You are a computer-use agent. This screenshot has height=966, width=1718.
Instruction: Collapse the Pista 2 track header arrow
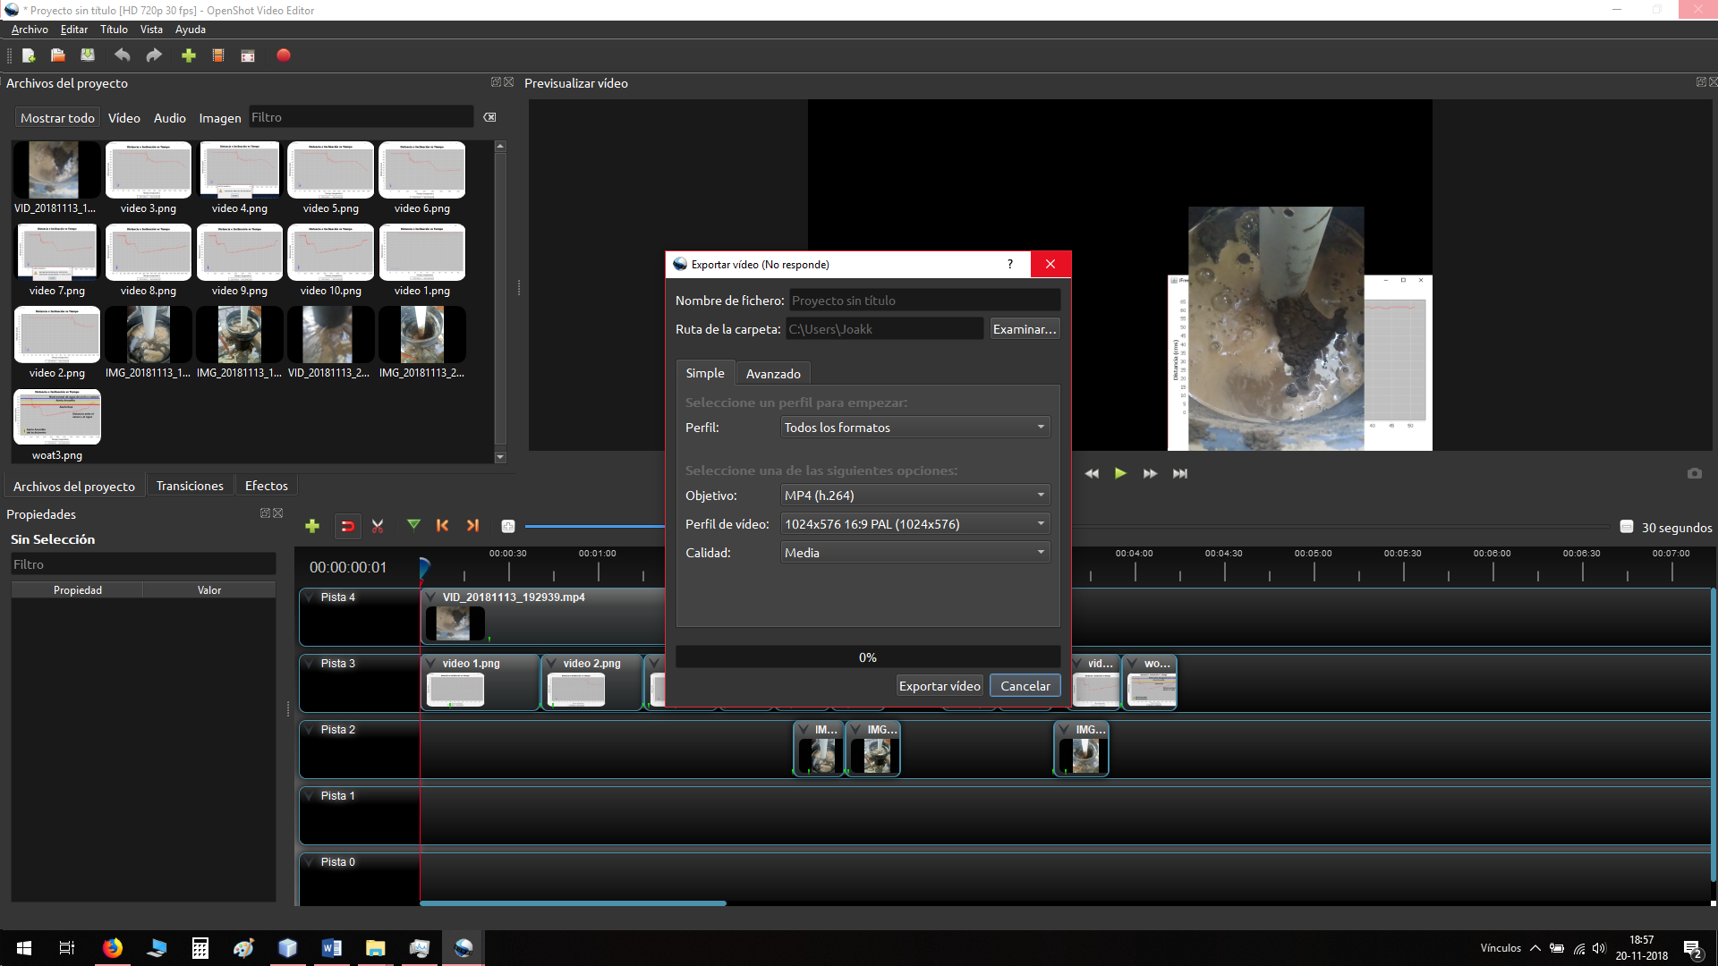point(309,729)
